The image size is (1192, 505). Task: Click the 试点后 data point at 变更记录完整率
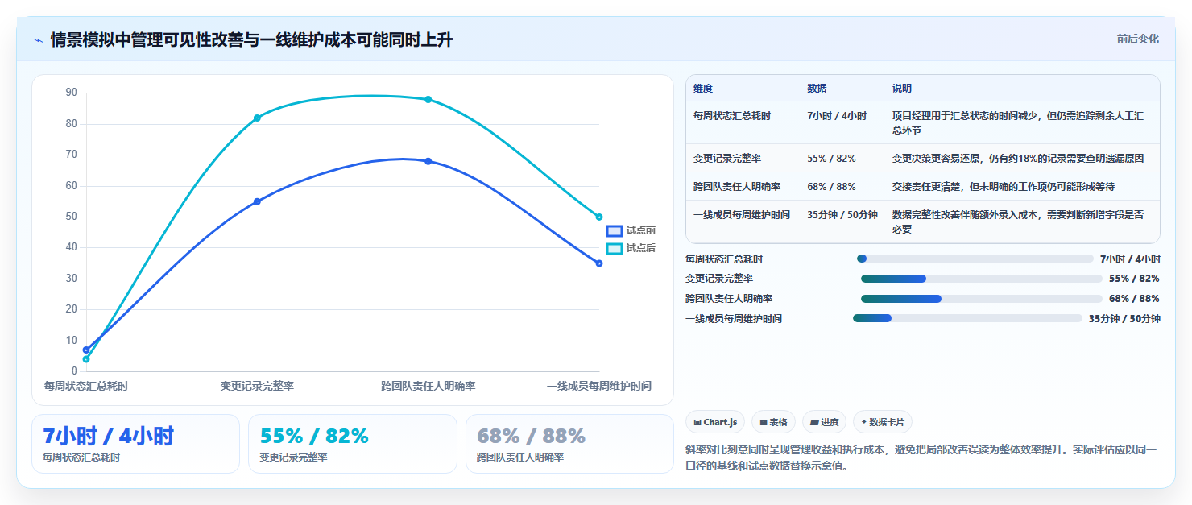[257, 118]
